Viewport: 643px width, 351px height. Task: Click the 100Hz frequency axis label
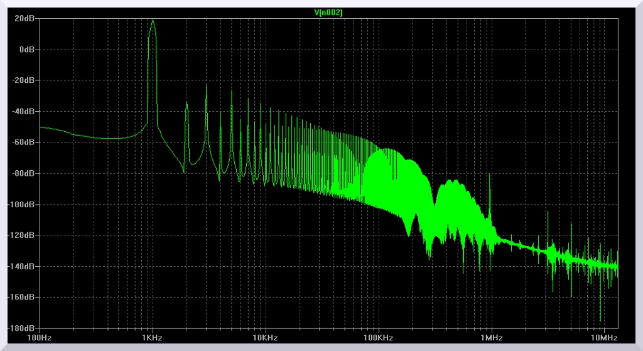[40, 338]
